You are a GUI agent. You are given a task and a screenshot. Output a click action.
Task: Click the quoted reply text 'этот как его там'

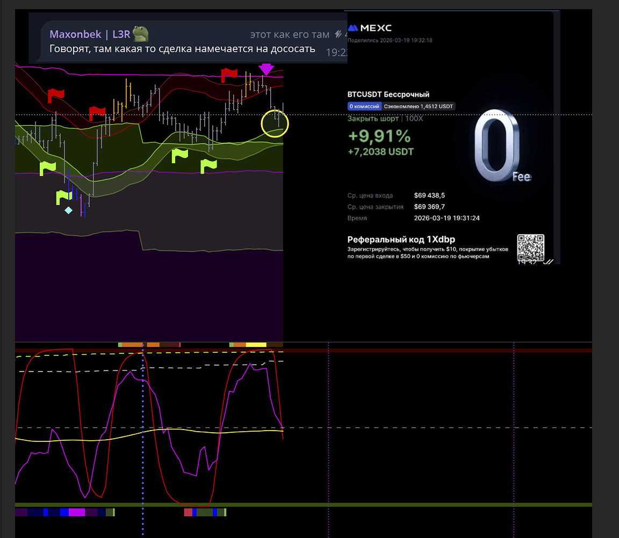[290, 34]
